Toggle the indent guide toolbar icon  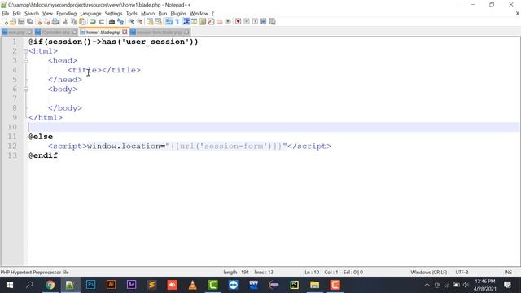click(x=186, y=22)
